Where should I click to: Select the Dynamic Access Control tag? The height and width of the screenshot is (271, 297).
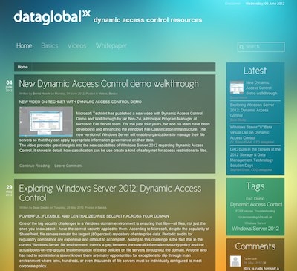tap(256, 204)
